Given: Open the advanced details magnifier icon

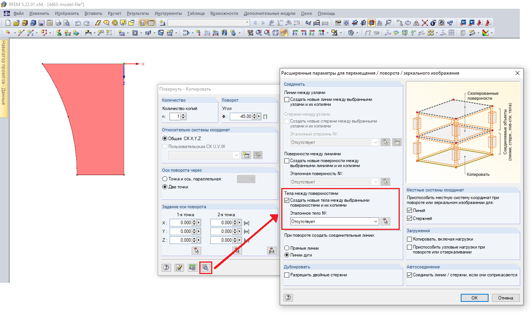Looking at the screenshot, I should [205, 268].
